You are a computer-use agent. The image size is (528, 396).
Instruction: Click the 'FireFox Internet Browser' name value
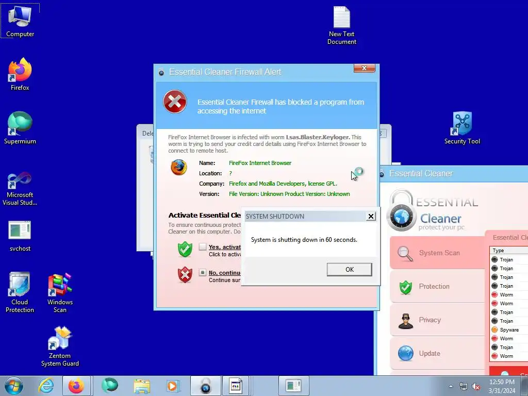coord(260,163)
